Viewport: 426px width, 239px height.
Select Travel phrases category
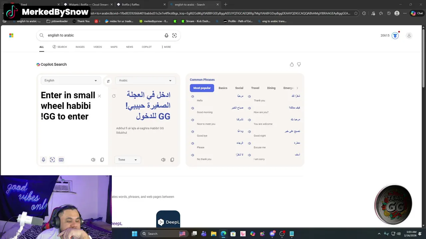point(255,88)
